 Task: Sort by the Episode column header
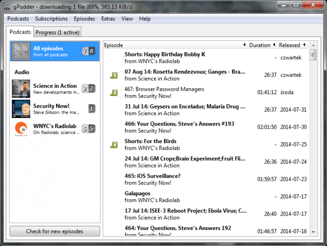(175, 45)
